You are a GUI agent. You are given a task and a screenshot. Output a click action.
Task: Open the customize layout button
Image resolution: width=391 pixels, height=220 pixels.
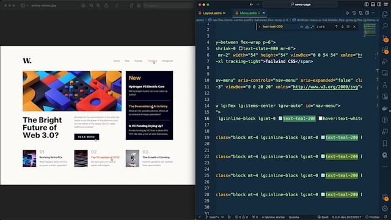[386, 4]
